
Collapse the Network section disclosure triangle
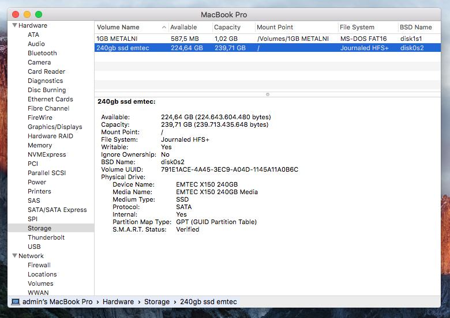coord(14,256)
